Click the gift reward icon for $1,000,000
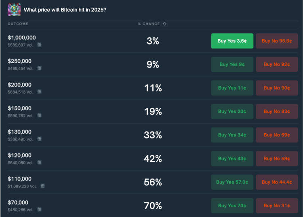 pyautogui.click(x=40, y=45)
